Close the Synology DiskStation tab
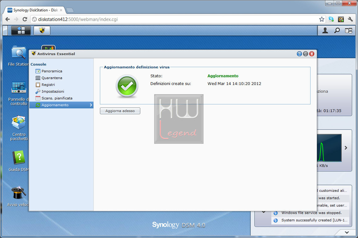The height and width of the screenshot is (238, 358). (x=61, y=10)
